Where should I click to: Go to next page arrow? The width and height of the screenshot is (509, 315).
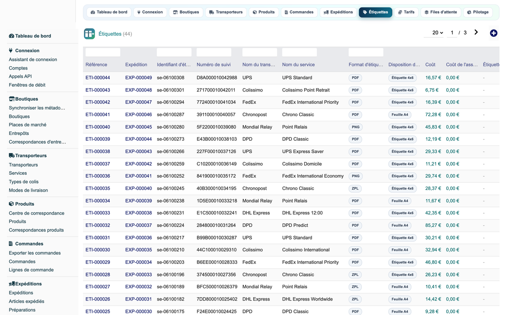coord(476,32)
